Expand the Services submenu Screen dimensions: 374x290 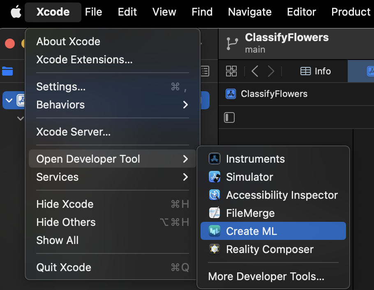click(x=112, y=177)
